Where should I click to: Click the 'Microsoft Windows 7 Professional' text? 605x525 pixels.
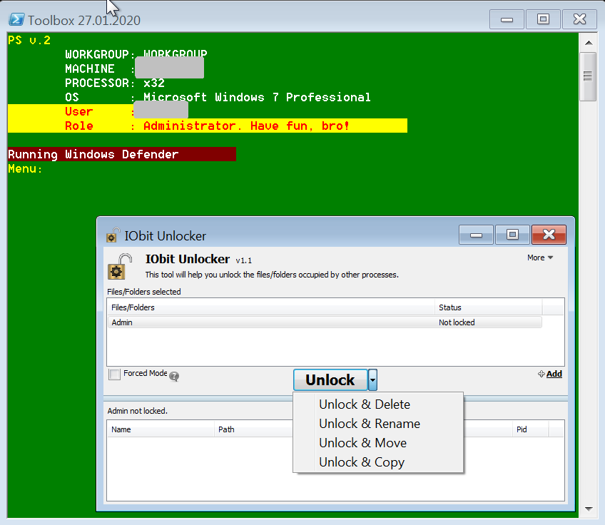pyautogui.click(x=257, y=97)
